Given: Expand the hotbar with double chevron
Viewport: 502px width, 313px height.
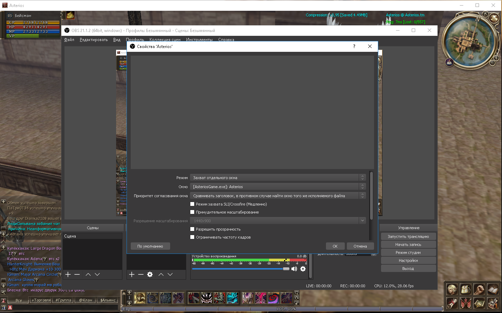Looking at the screenshot, I should pos(124,294).
